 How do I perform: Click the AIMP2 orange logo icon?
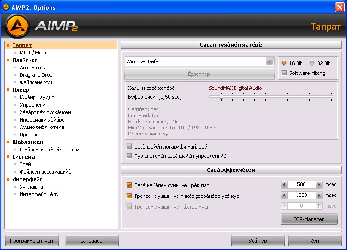[17, 26]
